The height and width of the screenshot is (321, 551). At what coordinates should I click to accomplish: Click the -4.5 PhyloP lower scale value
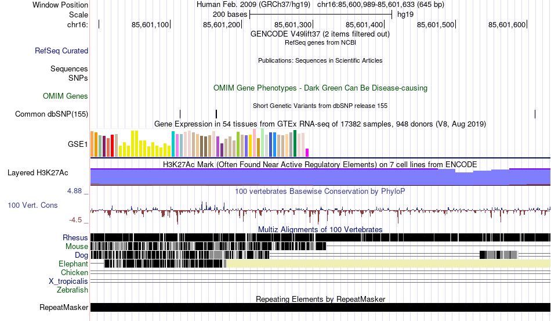(x=75, y=220)
